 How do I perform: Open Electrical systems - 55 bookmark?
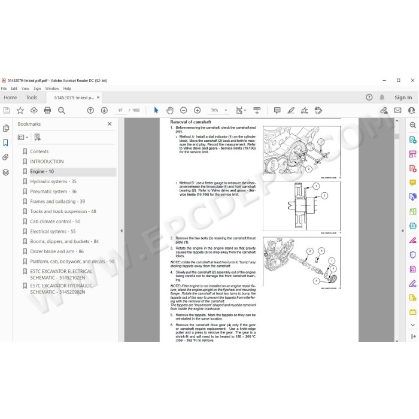[53, 232]
